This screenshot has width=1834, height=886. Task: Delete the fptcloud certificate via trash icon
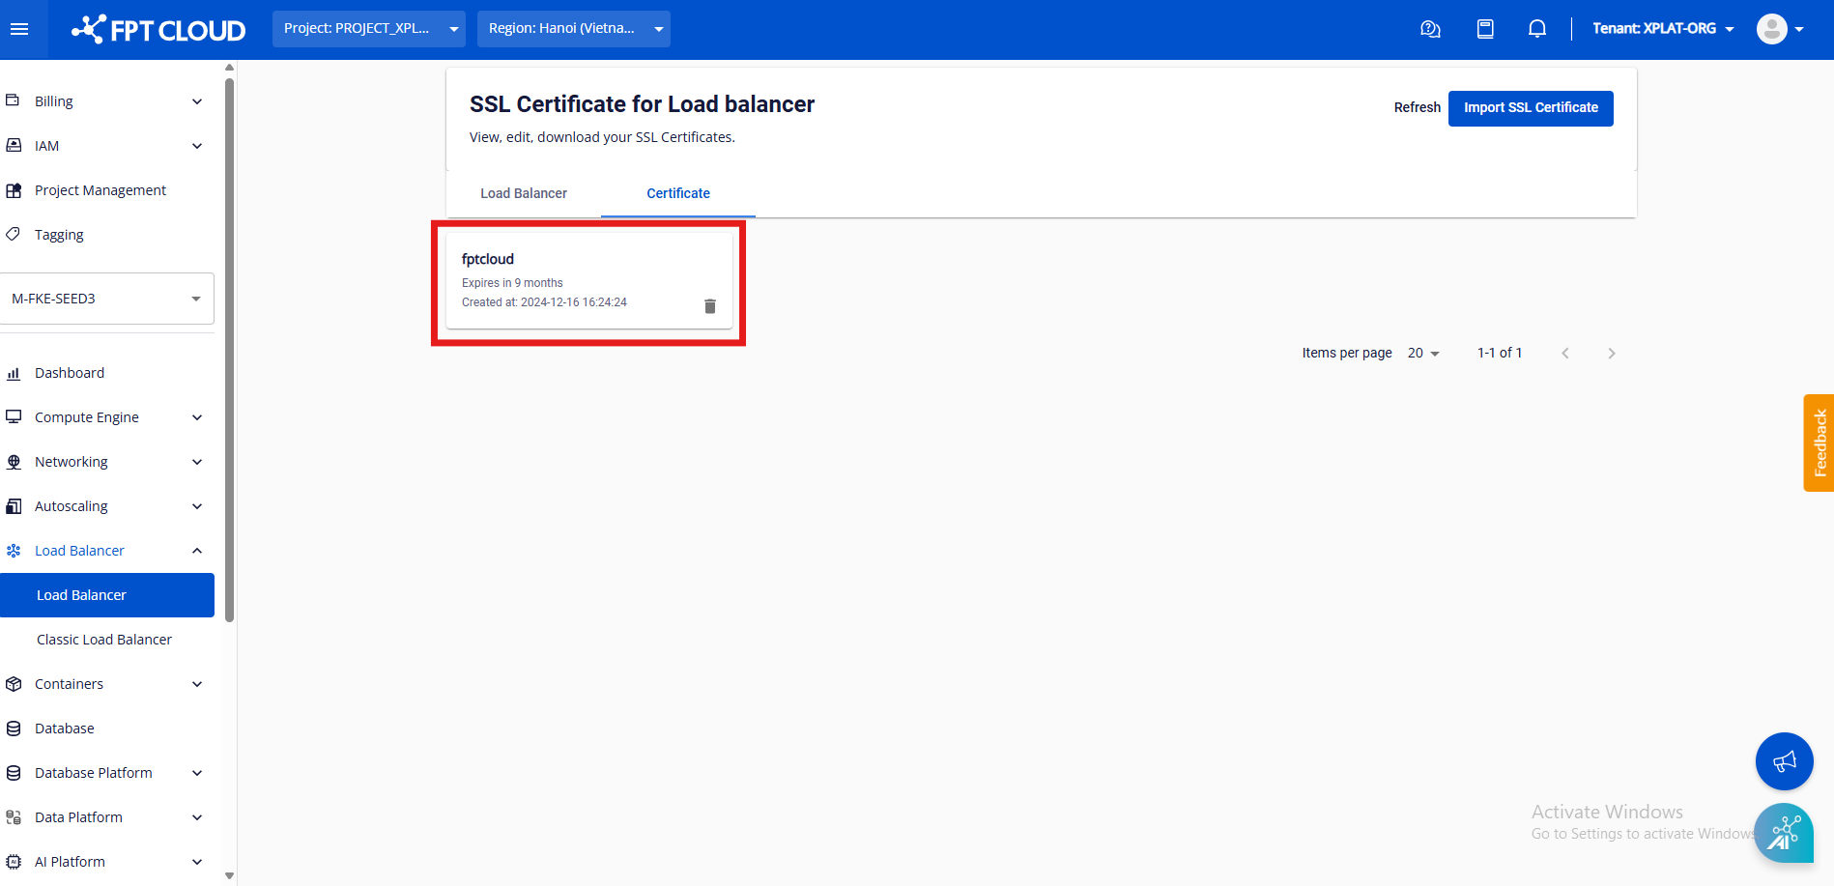pos(709,306)
